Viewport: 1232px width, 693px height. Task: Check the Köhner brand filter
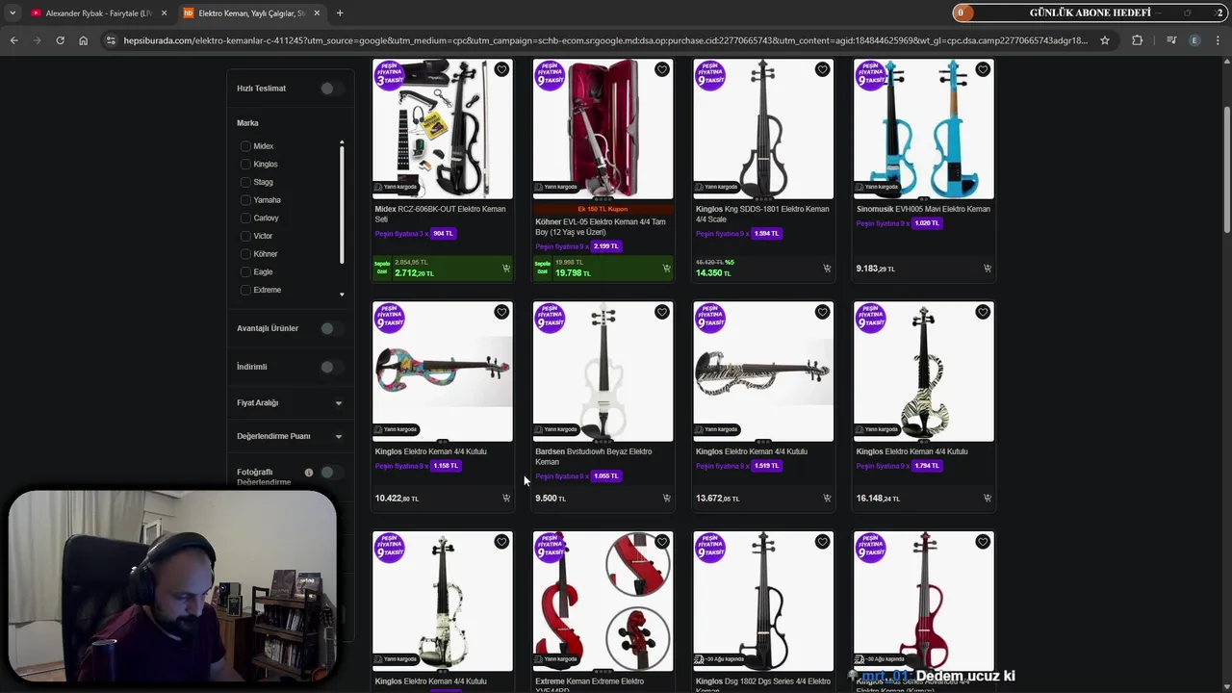point(245,254)
